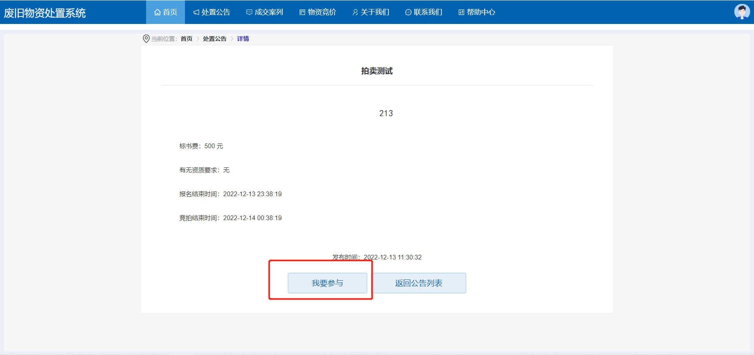This screenshot has height=355, width=754.
Task: Go to the 帮助中心 menu item
Action: [x=477, y=12]
